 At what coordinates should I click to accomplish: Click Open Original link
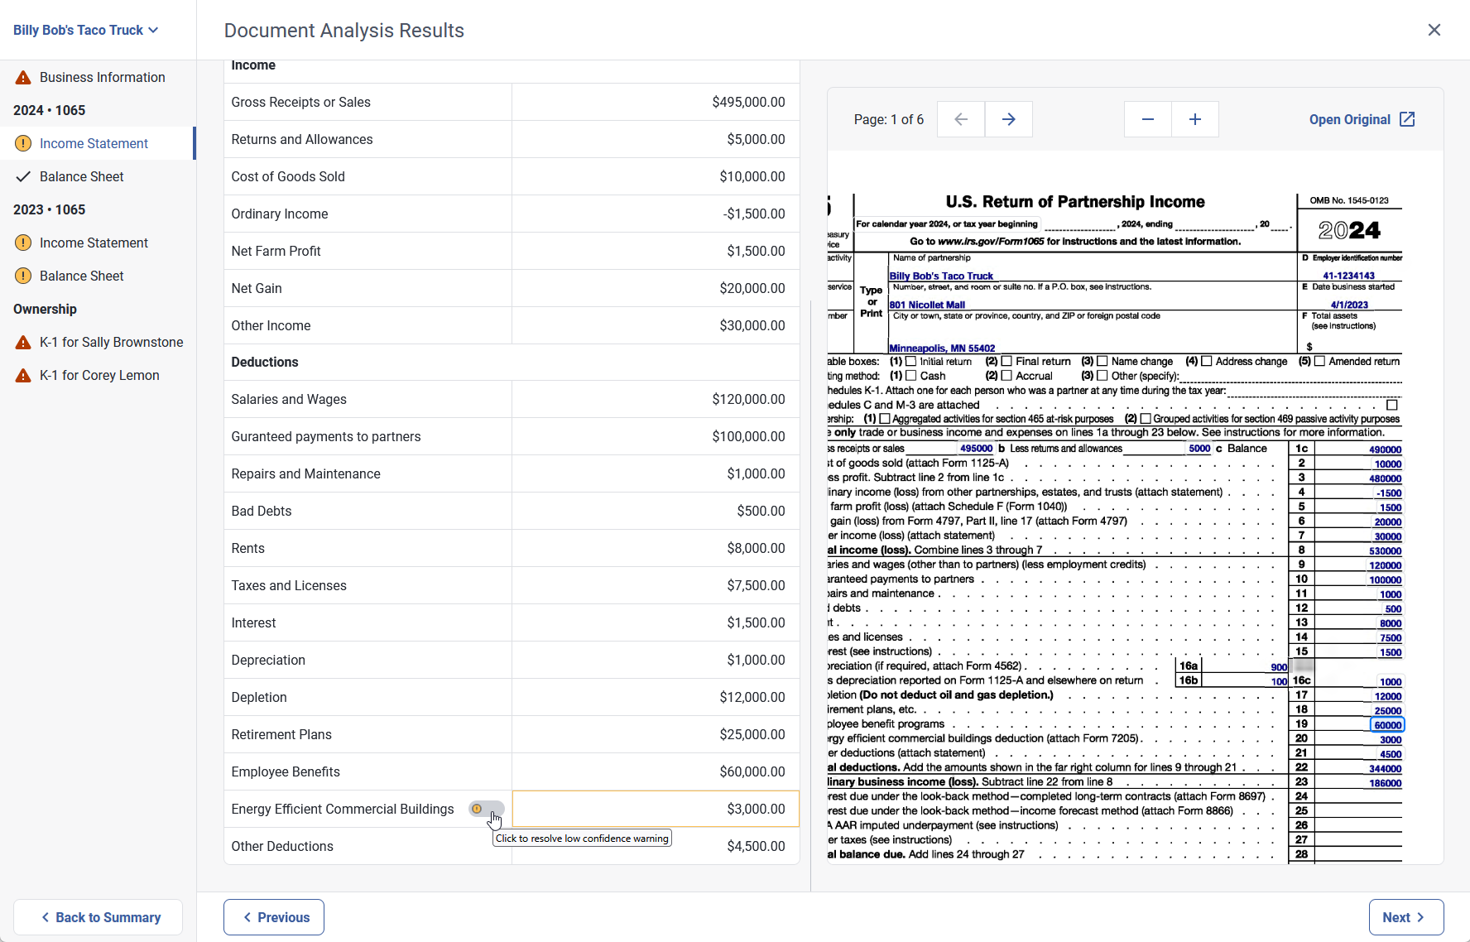[x=1362, y=119]
